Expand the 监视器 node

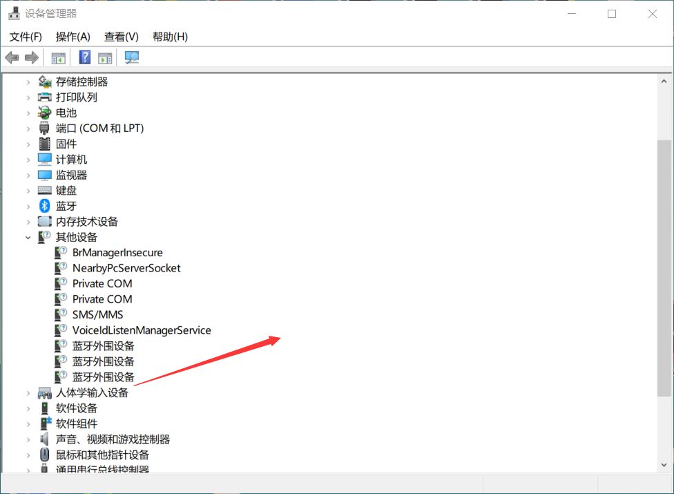[28, 175]
